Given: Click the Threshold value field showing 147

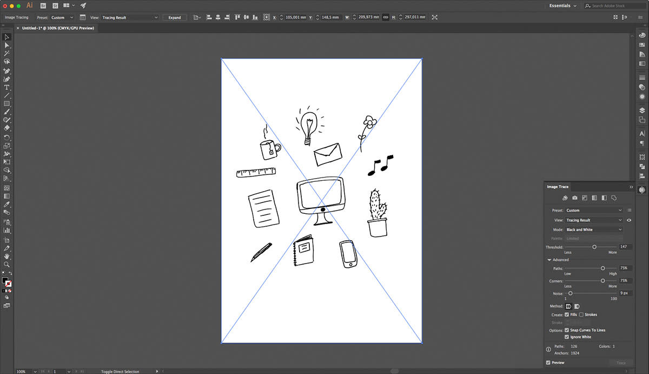Looking at the screenshot, I should (625, 247).
